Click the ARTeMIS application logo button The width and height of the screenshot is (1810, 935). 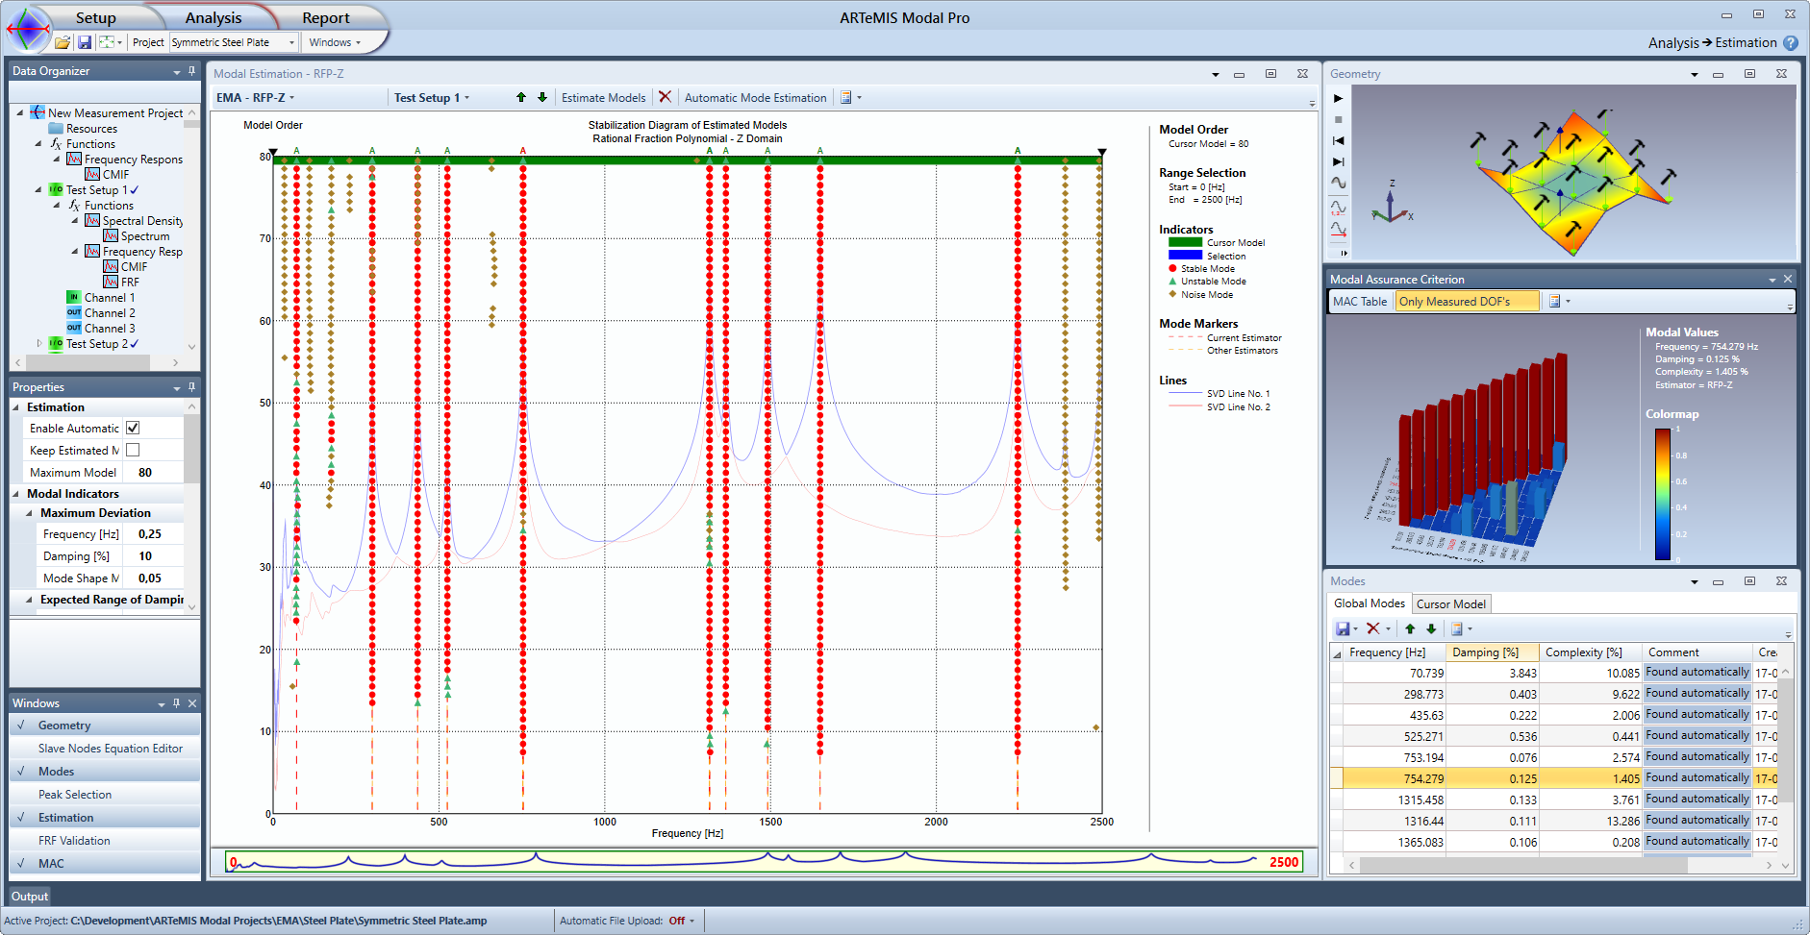pyautogui.click(x=28, y=28)
